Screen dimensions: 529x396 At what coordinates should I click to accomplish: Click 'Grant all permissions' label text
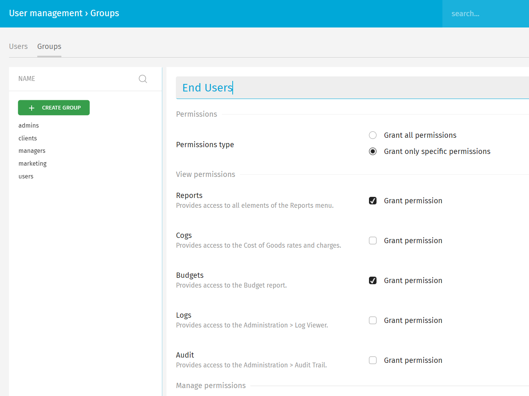[420, 135]
